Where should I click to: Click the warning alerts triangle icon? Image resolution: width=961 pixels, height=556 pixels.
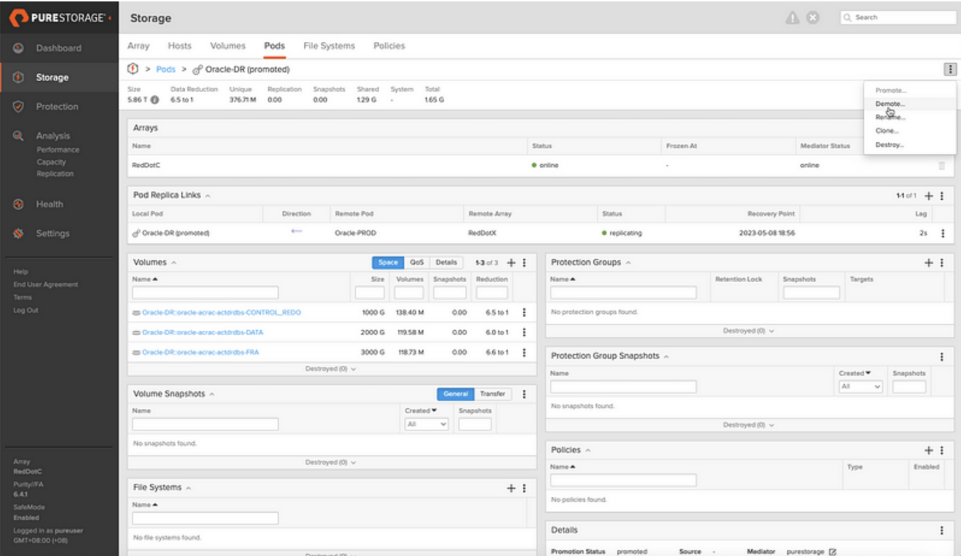pyautogui.click(x=792, y=18)
